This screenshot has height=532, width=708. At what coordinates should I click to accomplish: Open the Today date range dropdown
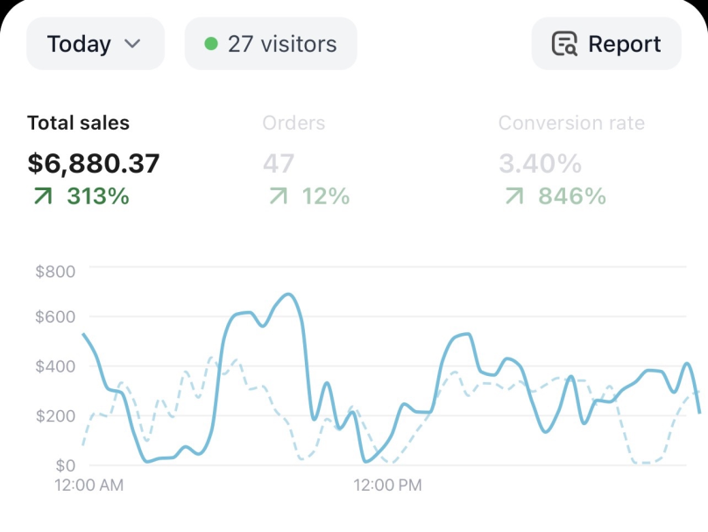(x=96, y=44)
